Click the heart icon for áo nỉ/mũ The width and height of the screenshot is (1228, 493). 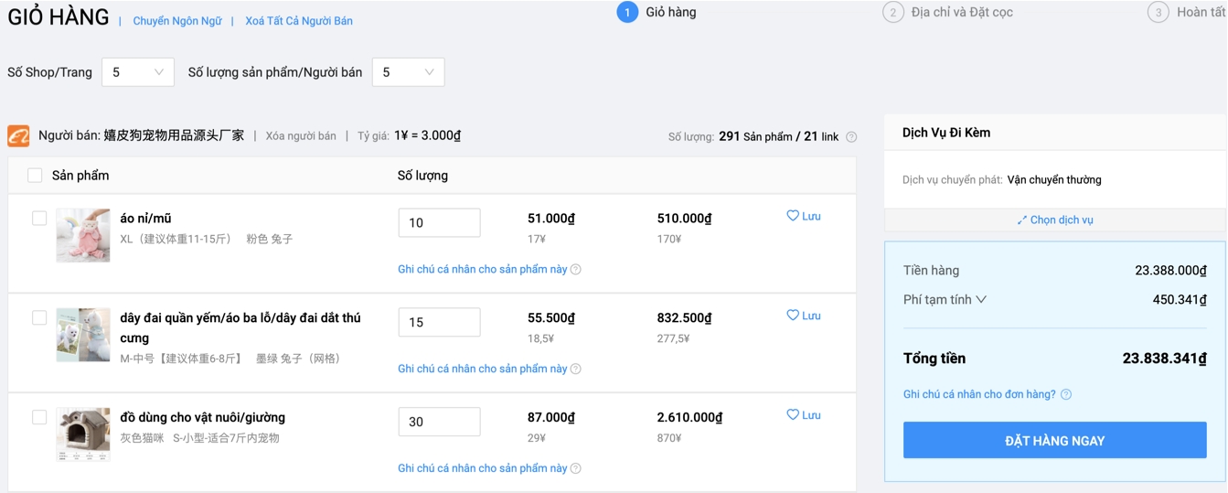pyautogui.click(x=793, y=216)
